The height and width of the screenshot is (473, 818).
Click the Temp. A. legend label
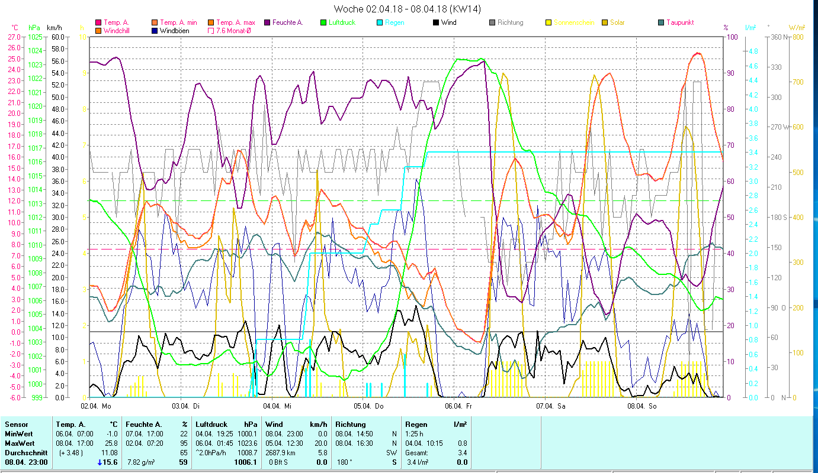116,22
